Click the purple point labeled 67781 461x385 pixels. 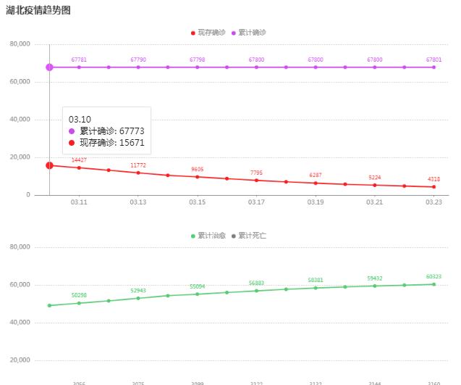(x=79, y=67)
